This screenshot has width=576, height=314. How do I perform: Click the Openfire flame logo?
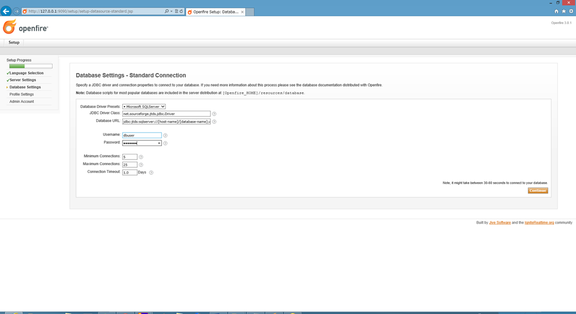(10, 27)
